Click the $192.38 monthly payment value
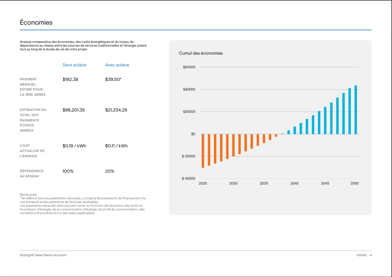Viewport: 392px width, 277px height. (x=70, y=79)
